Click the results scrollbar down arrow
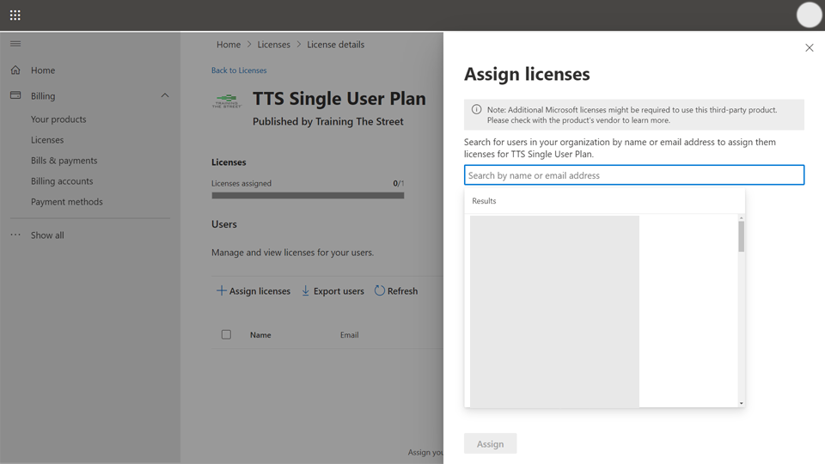 742,404
